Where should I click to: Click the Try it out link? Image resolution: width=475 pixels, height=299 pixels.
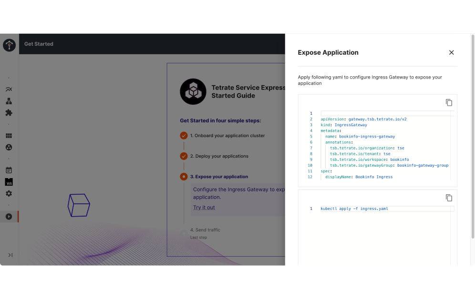click(204, 208)
